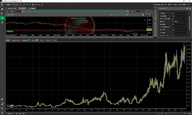Open the dropdown in second parameter row
Image resolution: width=192 pixels, height=115 pixels.
point(180,16)
